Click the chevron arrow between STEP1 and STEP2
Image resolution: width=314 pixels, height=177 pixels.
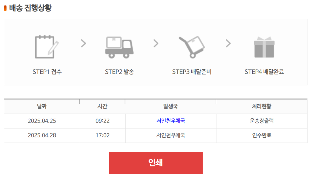point(83,43)
